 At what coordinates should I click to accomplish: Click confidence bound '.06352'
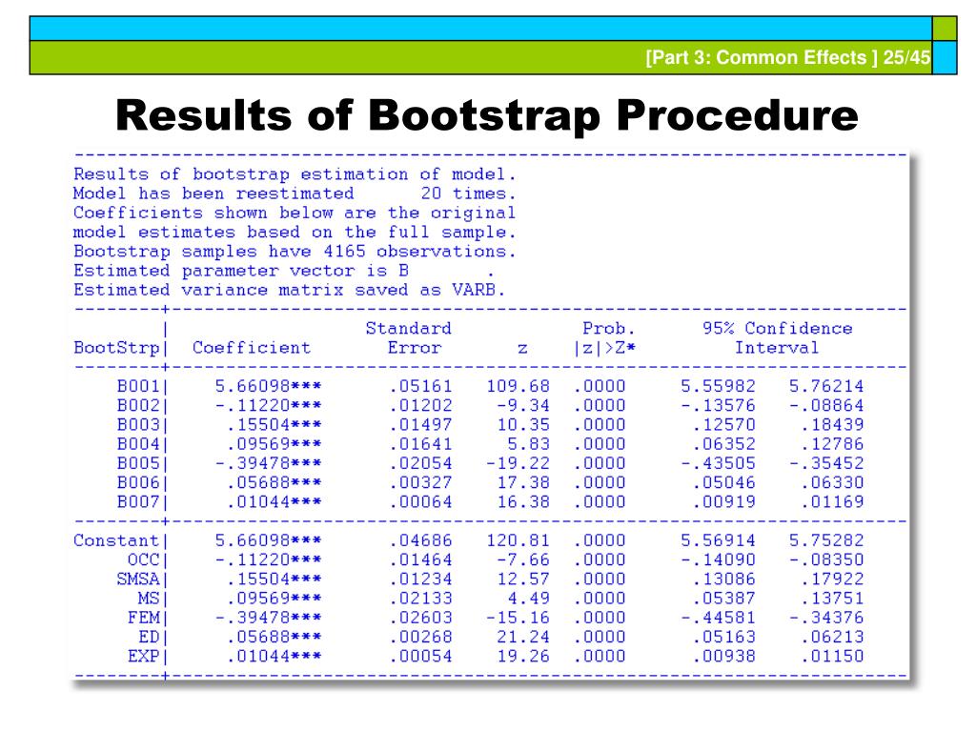tap(724, 444)
